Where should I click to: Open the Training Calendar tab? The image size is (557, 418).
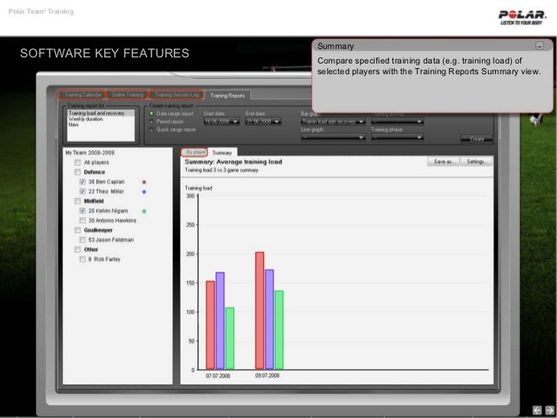click(82, 95)
